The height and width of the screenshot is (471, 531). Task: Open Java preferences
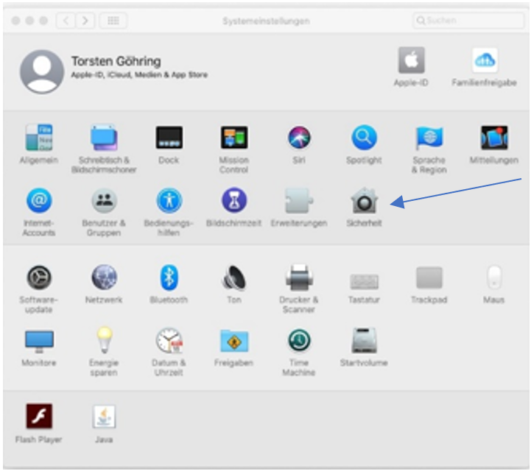click(x=104, y=417)
